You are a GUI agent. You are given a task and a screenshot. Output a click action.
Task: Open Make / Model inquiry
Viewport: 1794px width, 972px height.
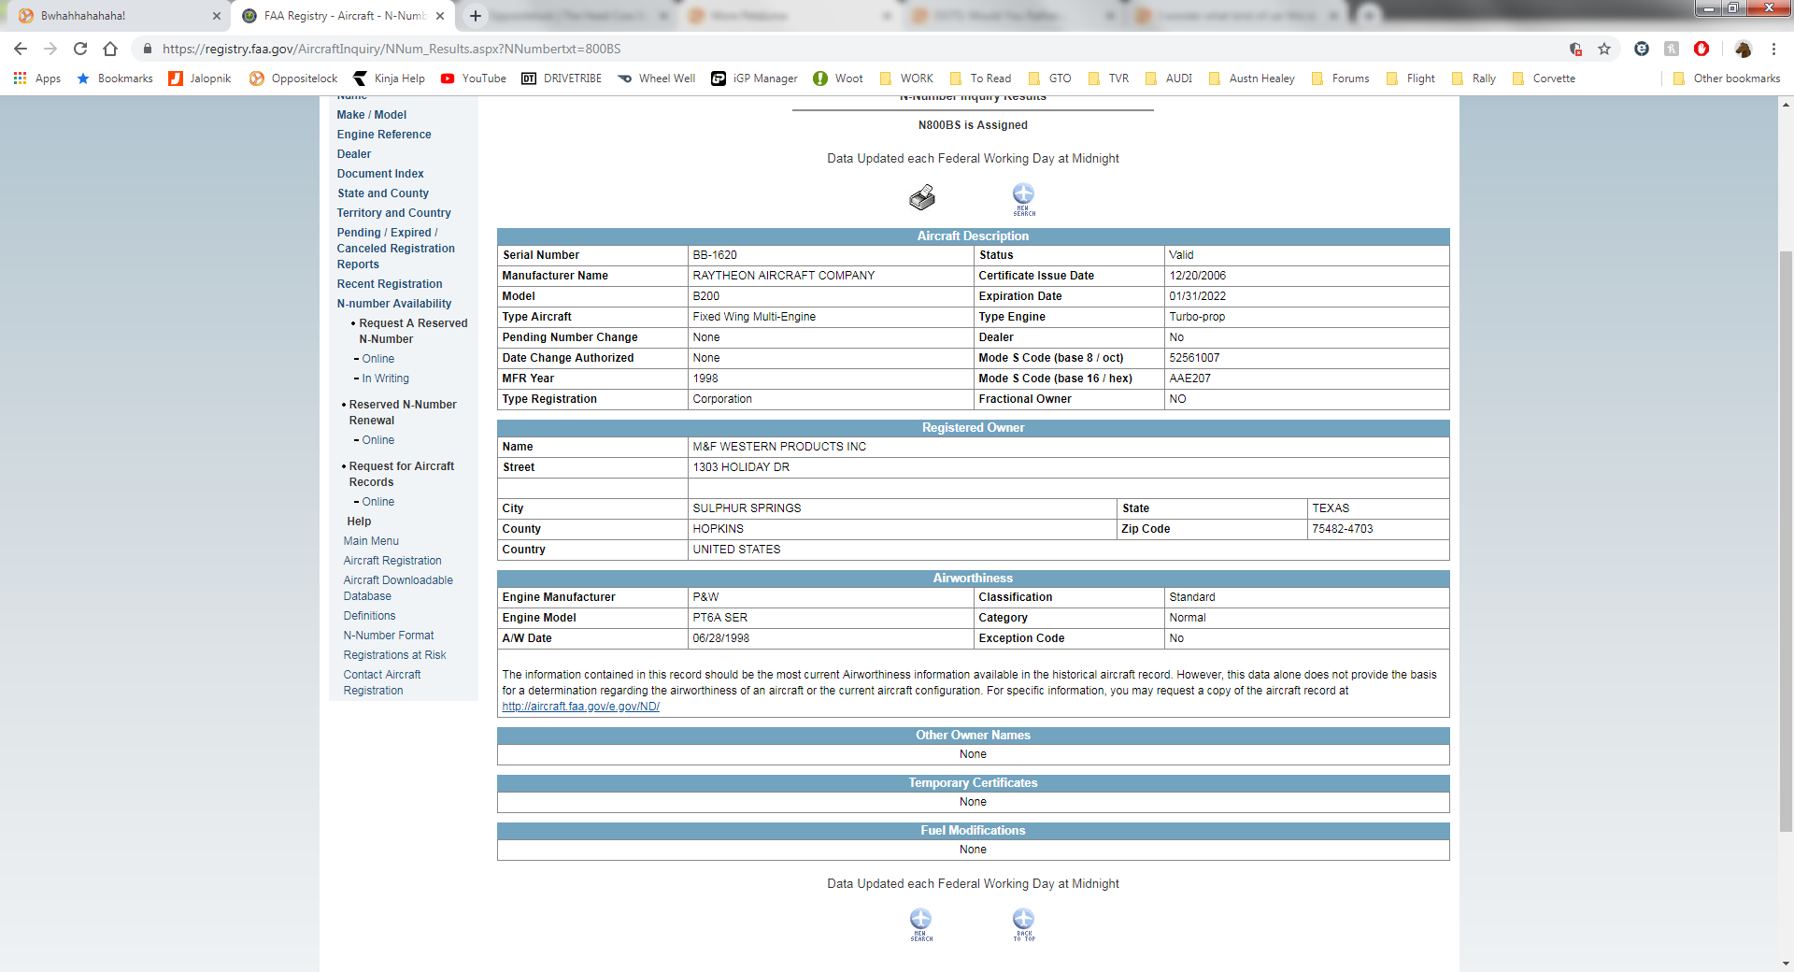(x=372, y=115)
